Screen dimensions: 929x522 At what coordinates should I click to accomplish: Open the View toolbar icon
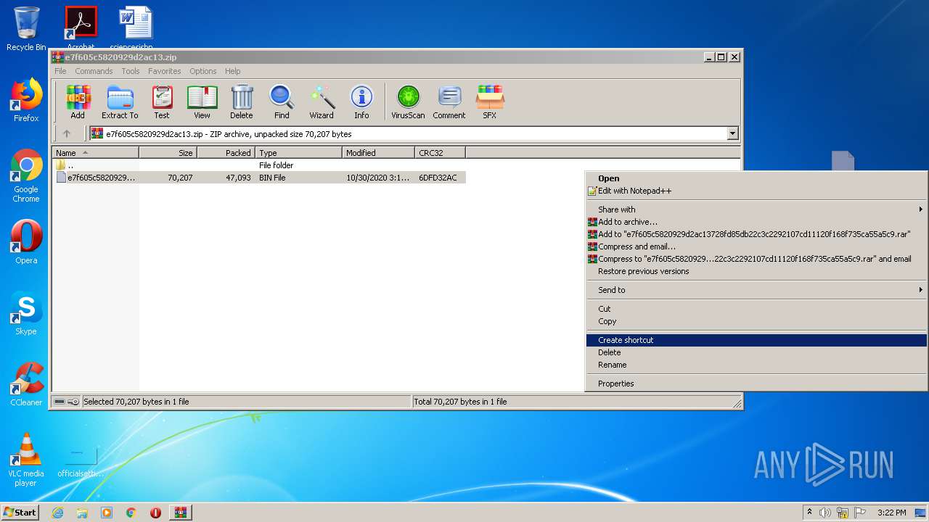tap(202, 102)
